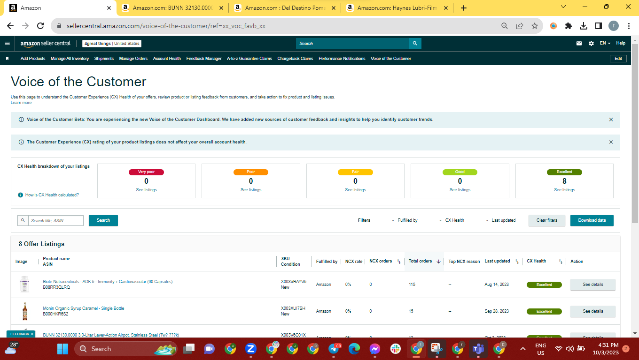Image resolution: width=639 pixels, height=360 pixels.
Task: Open the EN language dropdown
Action: pyautogui.click(x=605, y=43)
